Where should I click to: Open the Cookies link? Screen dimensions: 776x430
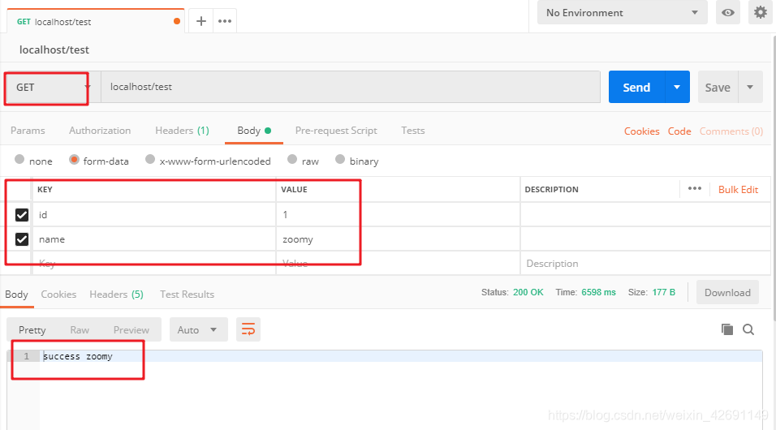(x=641, y=131)
